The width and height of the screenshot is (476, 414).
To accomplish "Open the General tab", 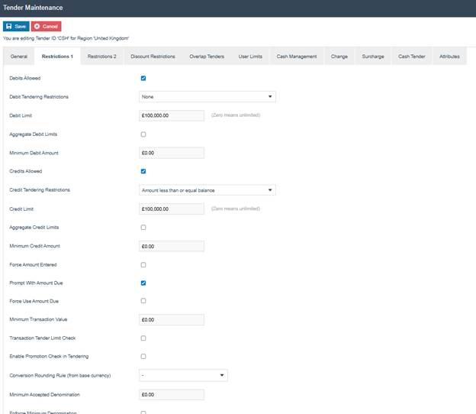I will tap(19, 57).
